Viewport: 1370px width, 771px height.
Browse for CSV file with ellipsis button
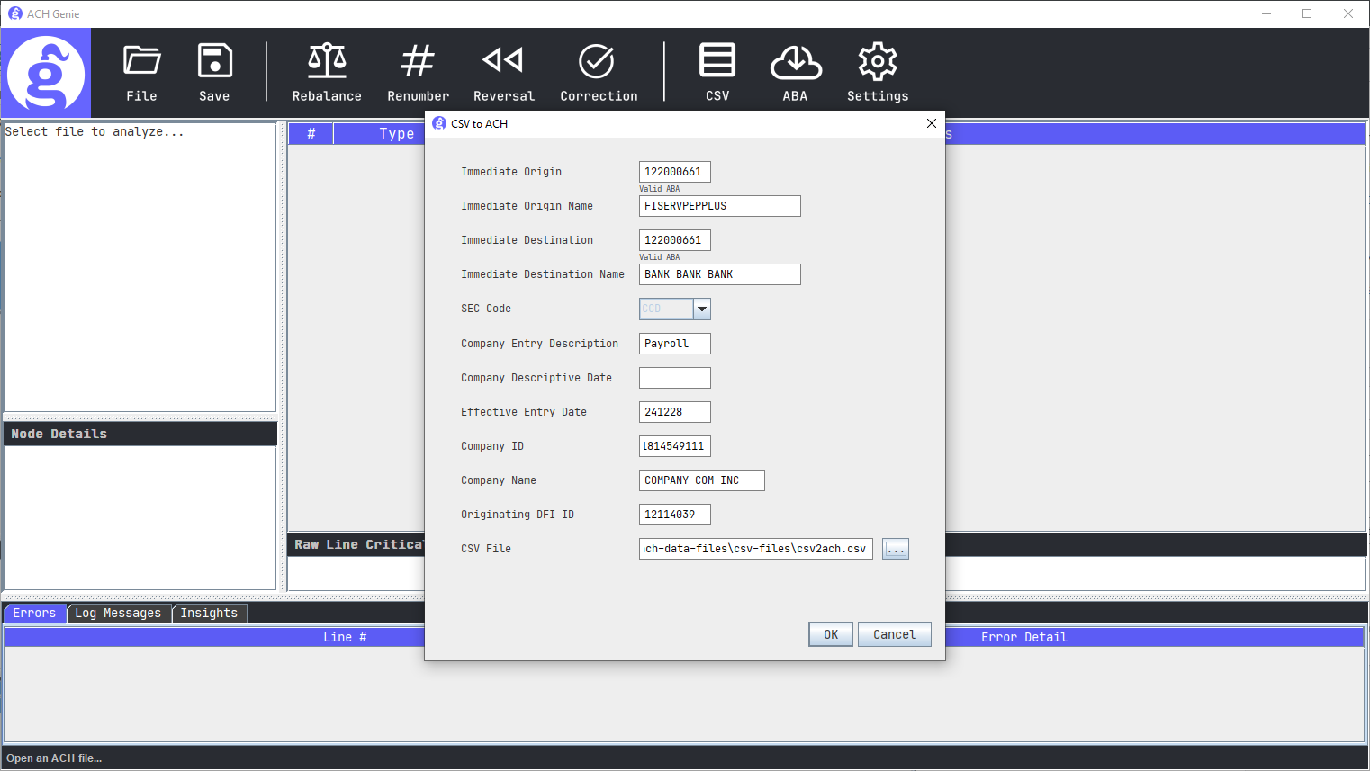click(896, 549)
